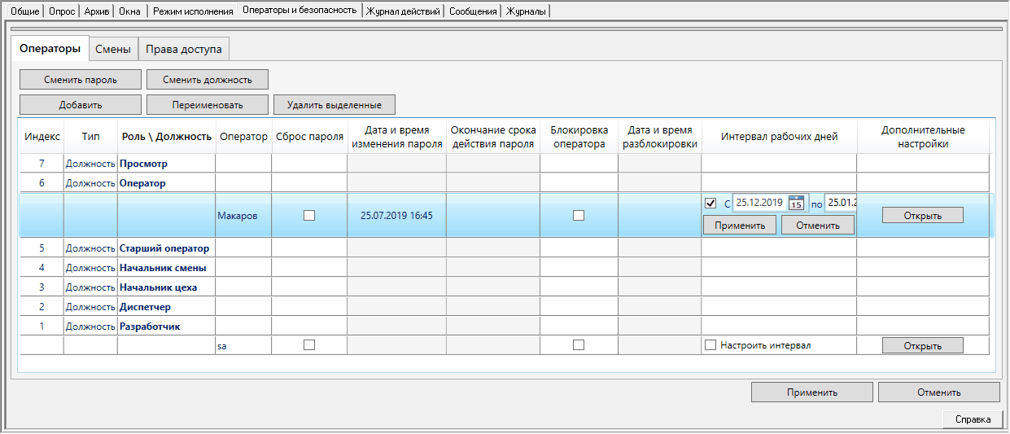
Task: Toggle operator blocking checkbox for Макаров
Action: [x=579, y=215]
